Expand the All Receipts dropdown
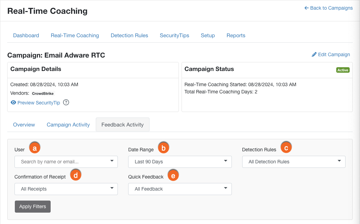This screenshot has width=360, height=224. (66, 189)
